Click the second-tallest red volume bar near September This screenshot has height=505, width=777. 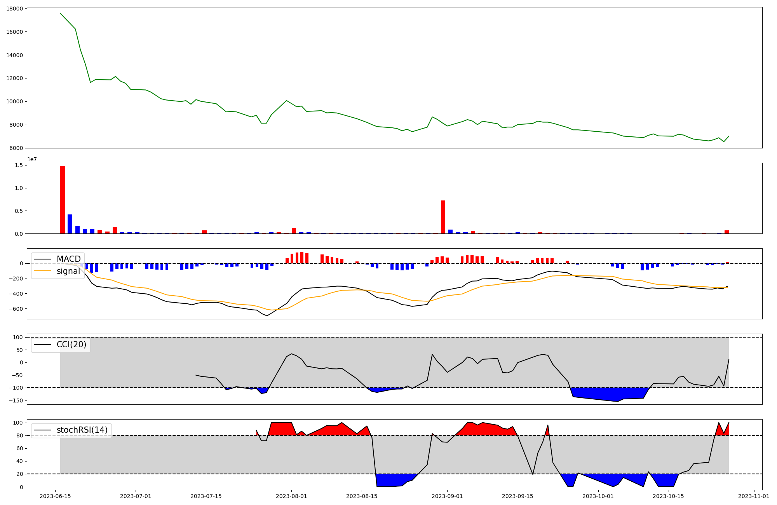pos(443,217)
